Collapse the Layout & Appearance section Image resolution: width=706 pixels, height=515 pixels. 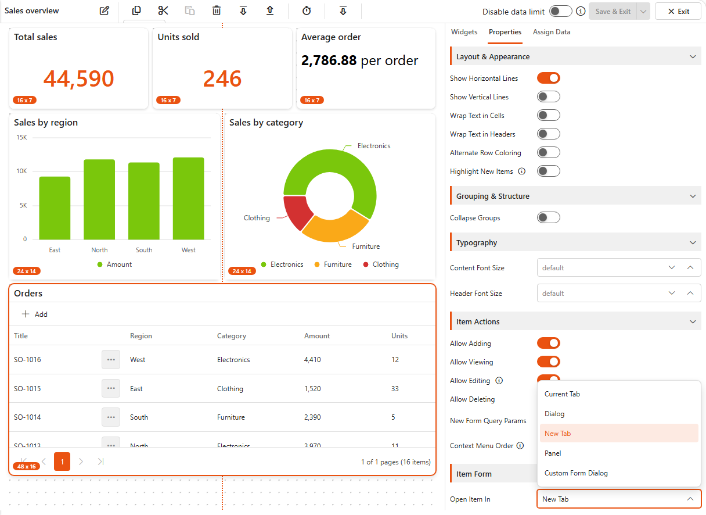tap(693, 56)
